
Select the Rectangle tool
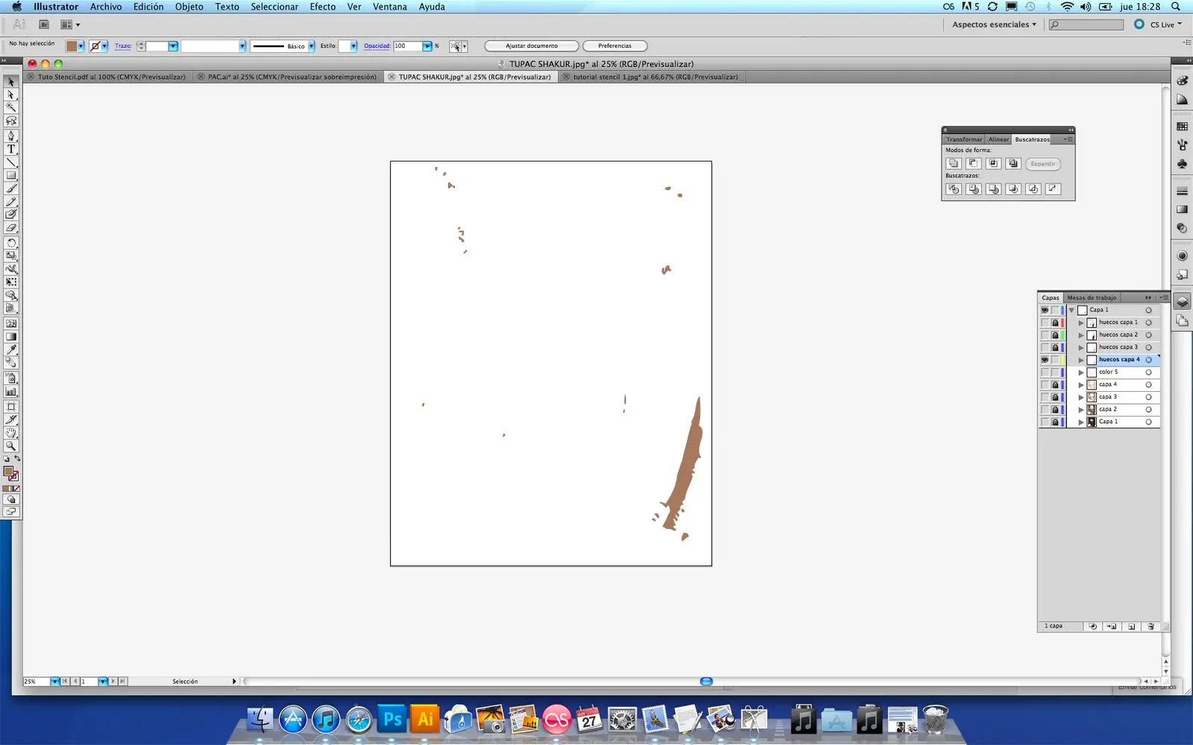(x=11, y=176)
